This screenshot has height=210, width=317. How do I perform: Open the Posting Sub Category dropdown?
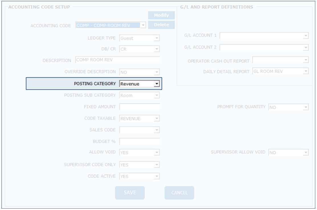coord(156,95)
